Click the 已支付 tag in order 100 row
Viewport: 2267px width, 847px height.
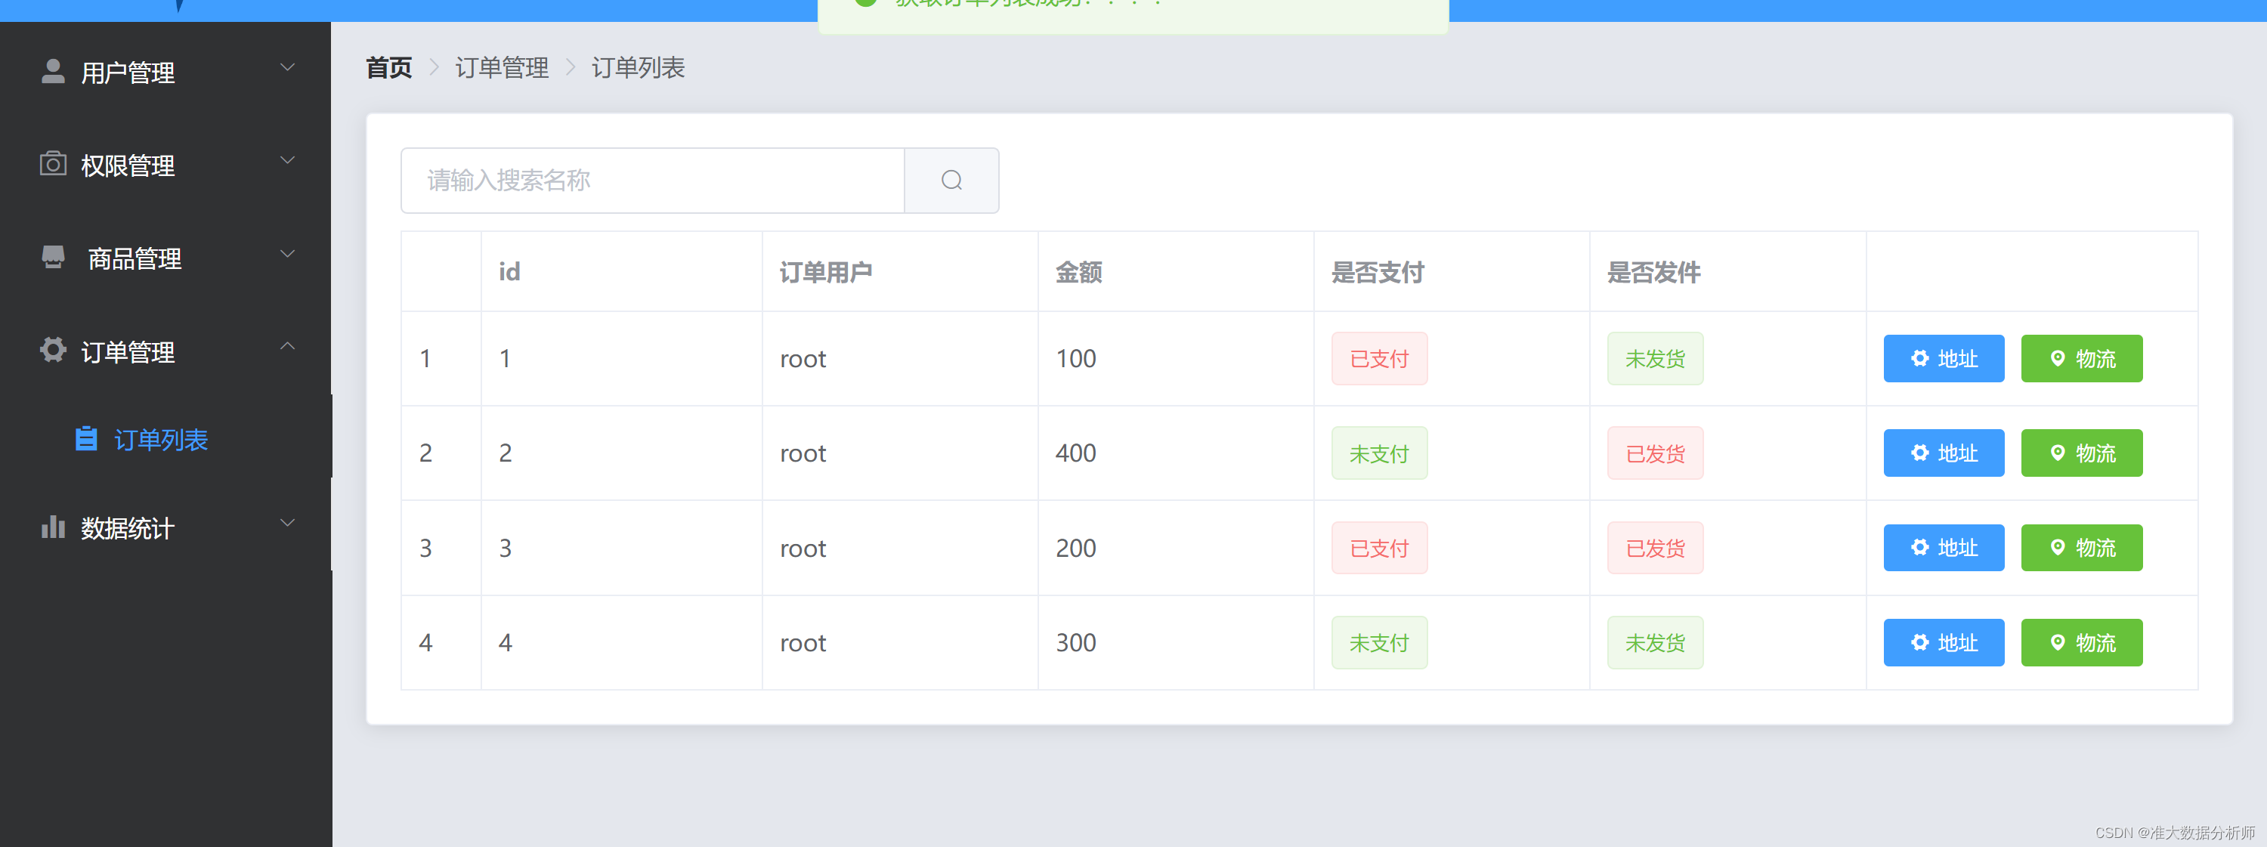(1379, 359)
